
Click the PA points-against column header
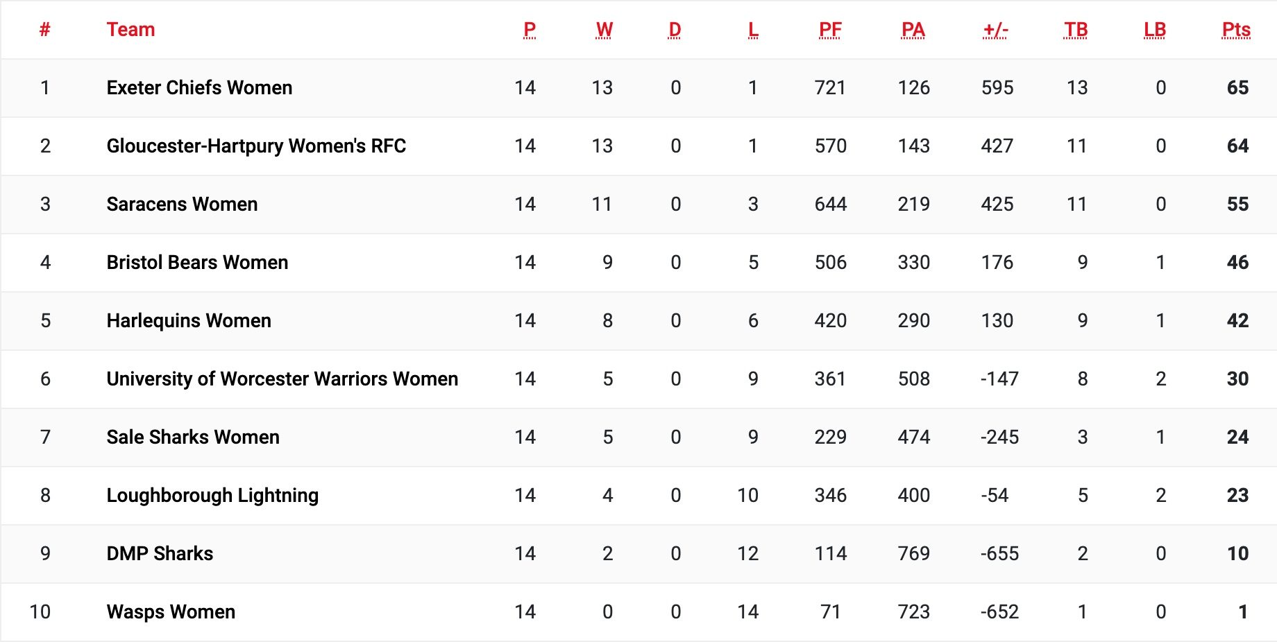tap(913, 30)
